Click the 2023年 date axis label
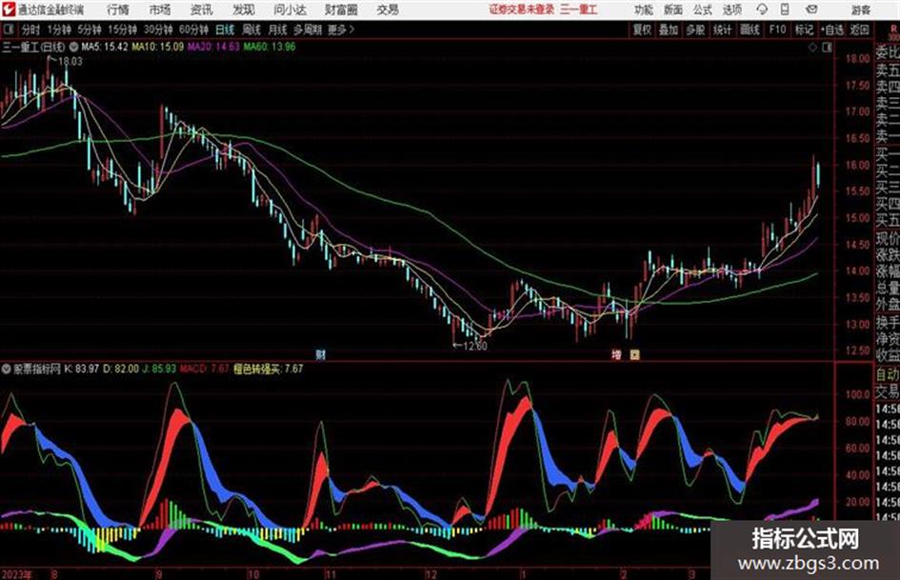Viewport: 900px width, 580px height. [x=17, y=573]
